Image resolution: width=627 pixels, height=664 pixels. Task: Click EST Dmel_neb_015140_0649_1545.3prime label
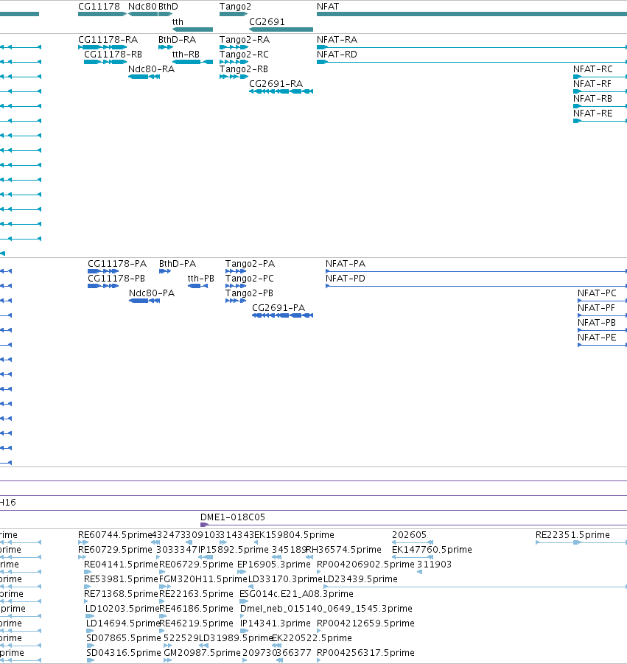326,609
